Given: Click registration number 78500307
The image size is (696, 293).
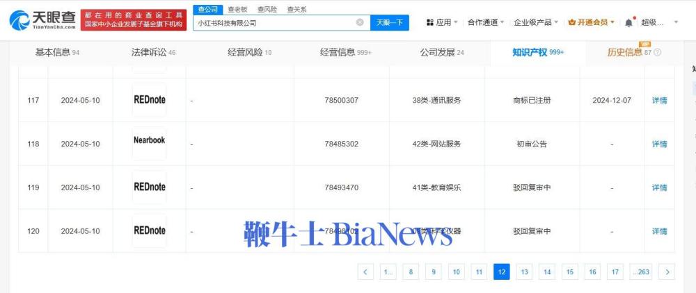Looking at the screenshot, I should (341, 100).
